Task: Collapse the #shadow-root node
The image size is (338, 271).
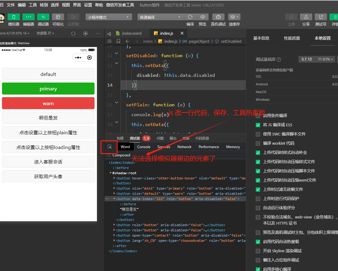Action: 111,173
